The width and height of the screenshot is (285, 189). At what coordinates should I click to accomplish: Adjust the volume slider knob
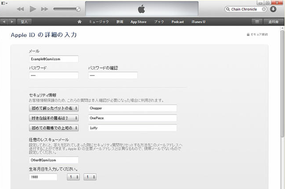78,9
